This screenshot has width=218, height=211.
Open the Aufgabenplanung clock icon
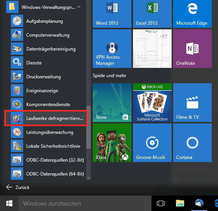click(x=17, y=21)
